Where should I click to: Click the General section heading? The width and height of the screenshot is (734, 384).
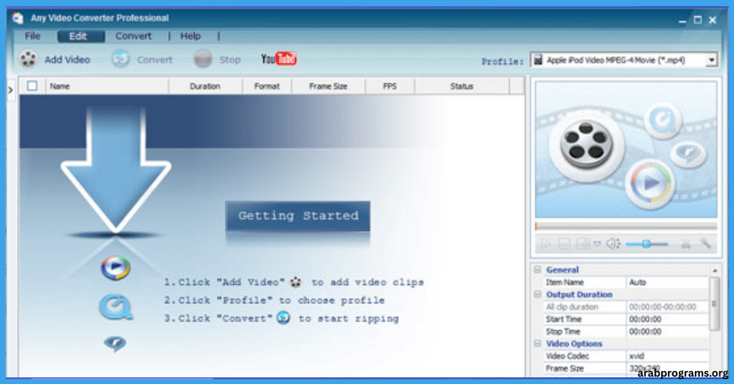(562, 270)
